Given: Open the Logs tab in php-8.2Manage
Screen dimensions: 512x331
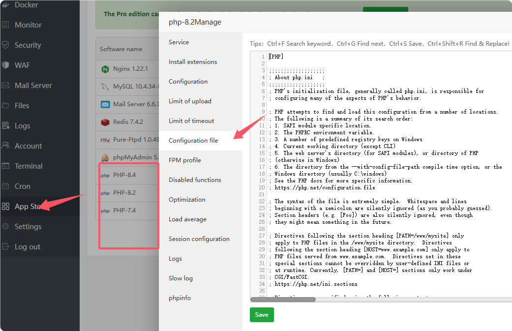Looking at the screenshot, I should tap(201, 259).
